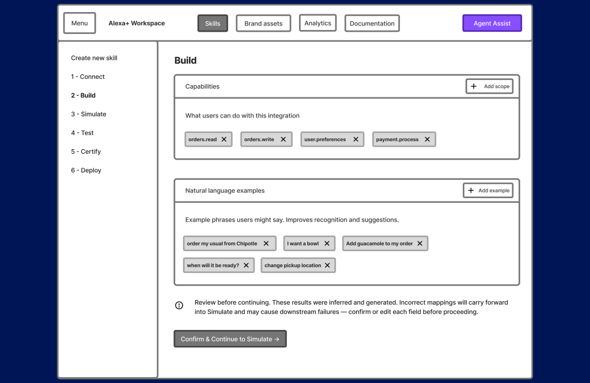The height and width of the screenshot is (383, 590).
Task: Delete 'change pickup location' example chip
Action: [327, 266]
